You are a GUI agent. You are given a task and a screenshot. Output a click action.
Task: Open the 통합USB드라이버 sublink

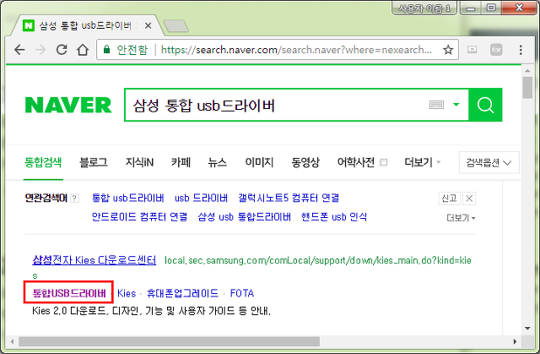[x=69, y=293]
